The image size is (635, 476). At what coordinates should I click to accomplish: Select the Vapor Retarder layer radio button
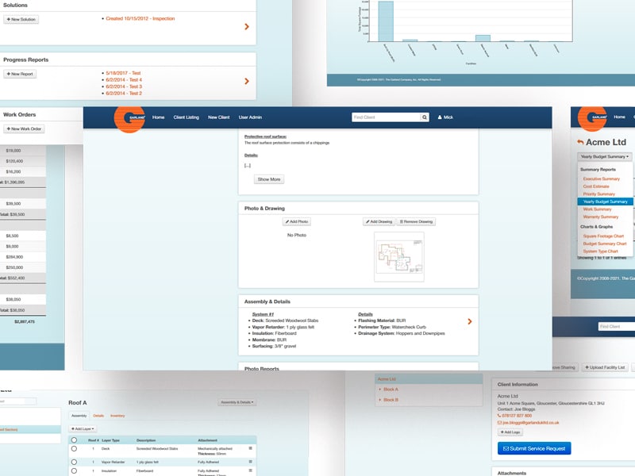74,460
